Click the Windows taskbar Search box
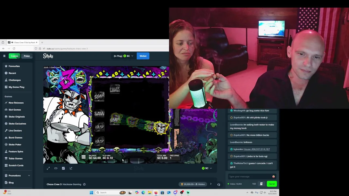The width and height of the screenshot is (349, 196). point(111,192)
